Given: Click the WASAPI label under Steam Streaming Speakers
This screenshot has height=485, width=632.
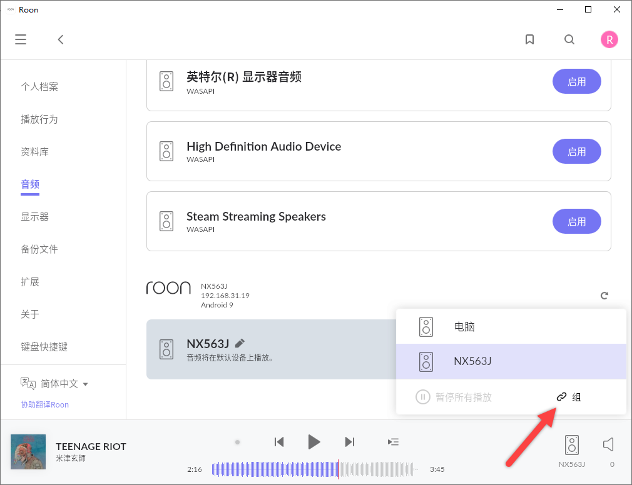Looking at the screenshot, I should tap(200, 229).
